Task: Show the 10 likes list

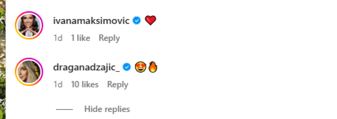Action: click(85, 84)
